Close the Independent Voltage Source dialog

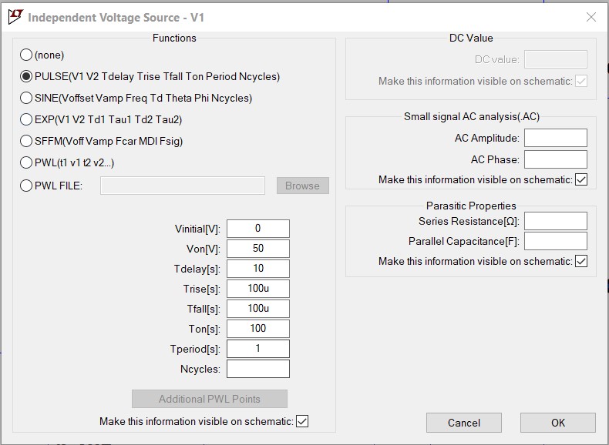[590, 17]
